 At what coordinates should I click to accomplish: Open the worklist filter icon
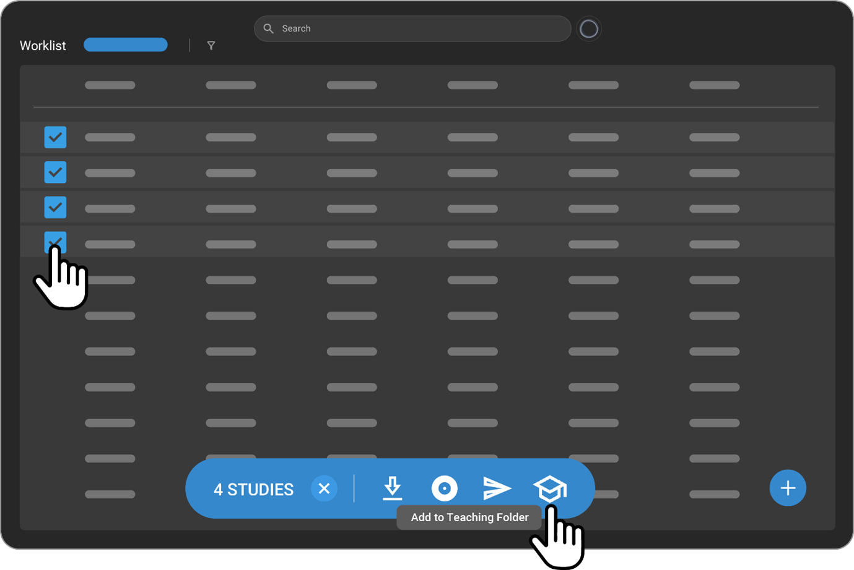click(211, 45)
